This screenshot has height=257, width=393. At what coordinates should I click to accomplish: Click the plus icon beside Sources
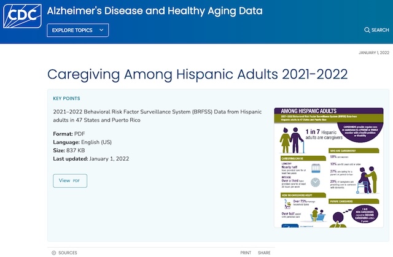pos(53,253)
